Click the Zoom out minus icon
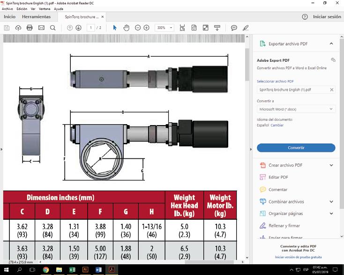344x275 pixels. [x=138, y=28]
